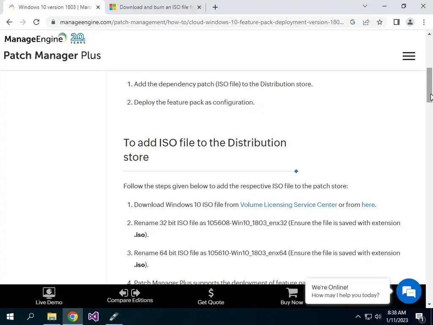Open a new browser tab

tap(215, 7)
